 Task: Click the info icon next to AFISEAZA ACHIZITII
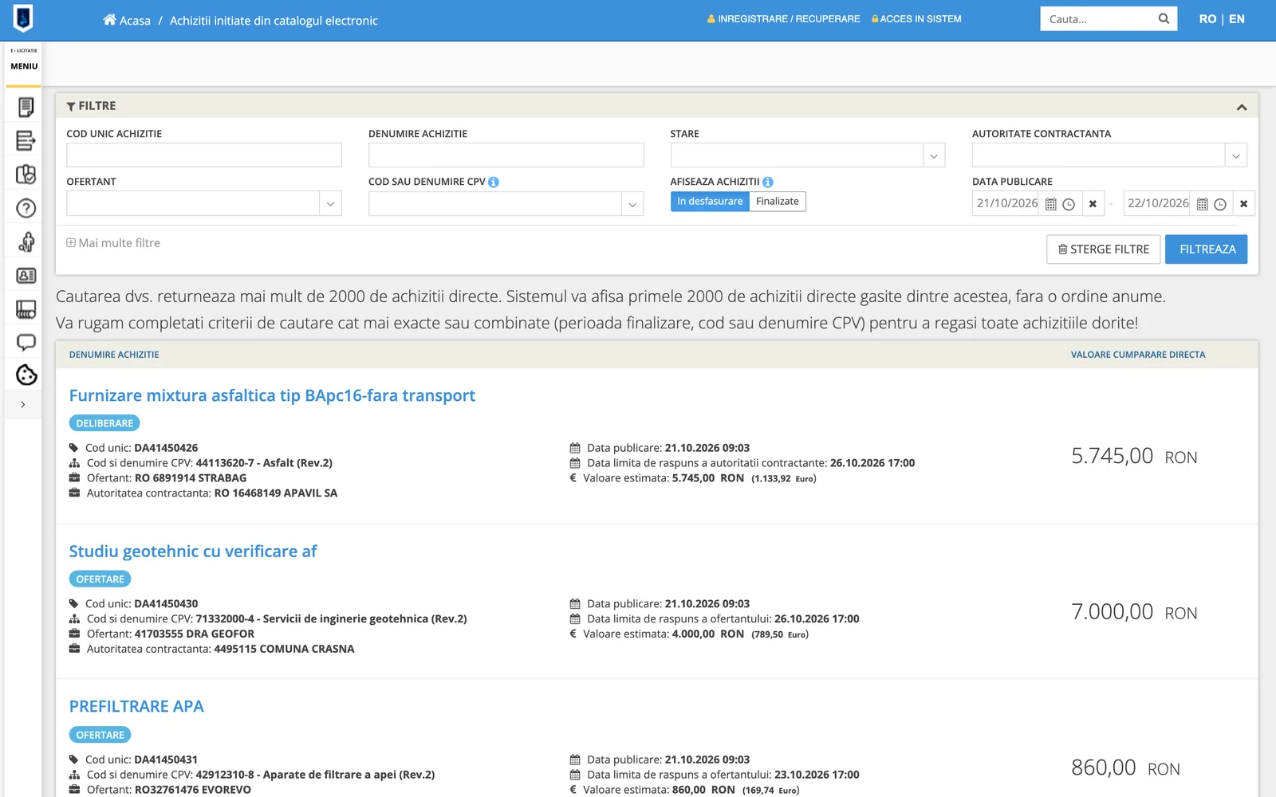[768, 182]
